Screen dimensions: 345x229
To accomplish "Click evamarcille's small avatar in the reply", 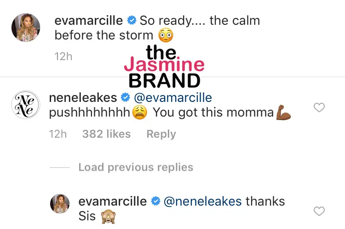I will pyautogui.click(x=59, y=204).
